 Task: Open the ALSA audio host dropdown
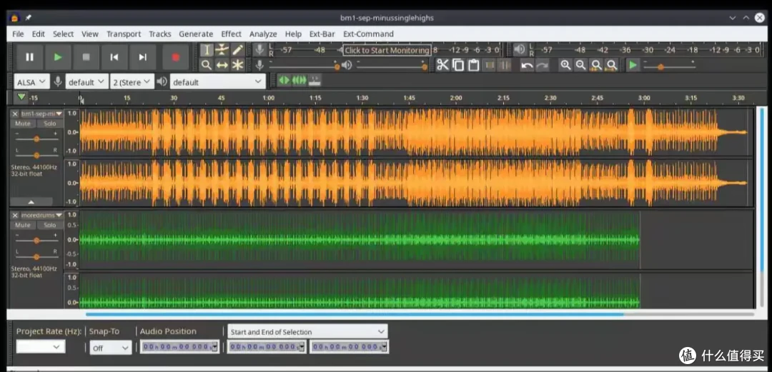pos(31,82)
